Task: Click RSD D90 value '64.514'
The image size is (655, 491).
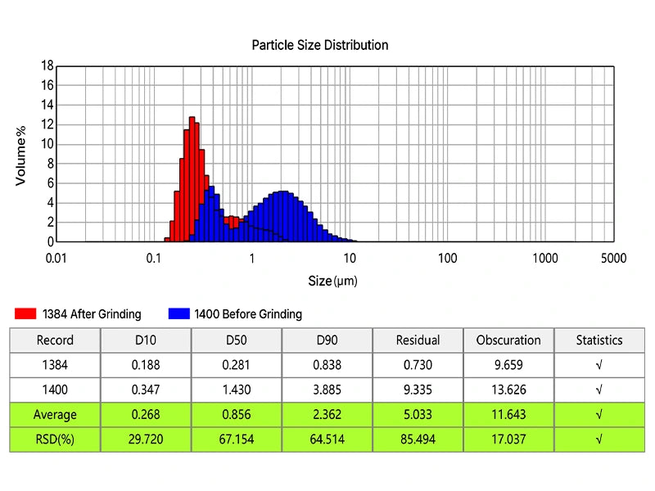Action: point(327,439)
